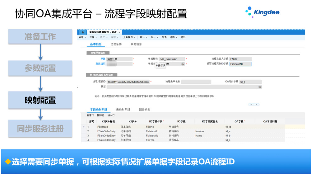Expand section with down arrow button
311x174 pixels.
coord(257,104)
